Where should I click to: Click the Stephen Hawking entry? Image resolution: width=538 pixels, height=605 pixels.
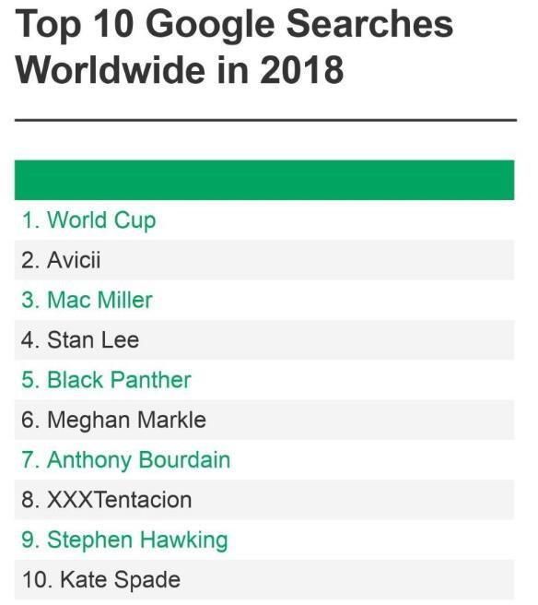[x=264, y=540]
